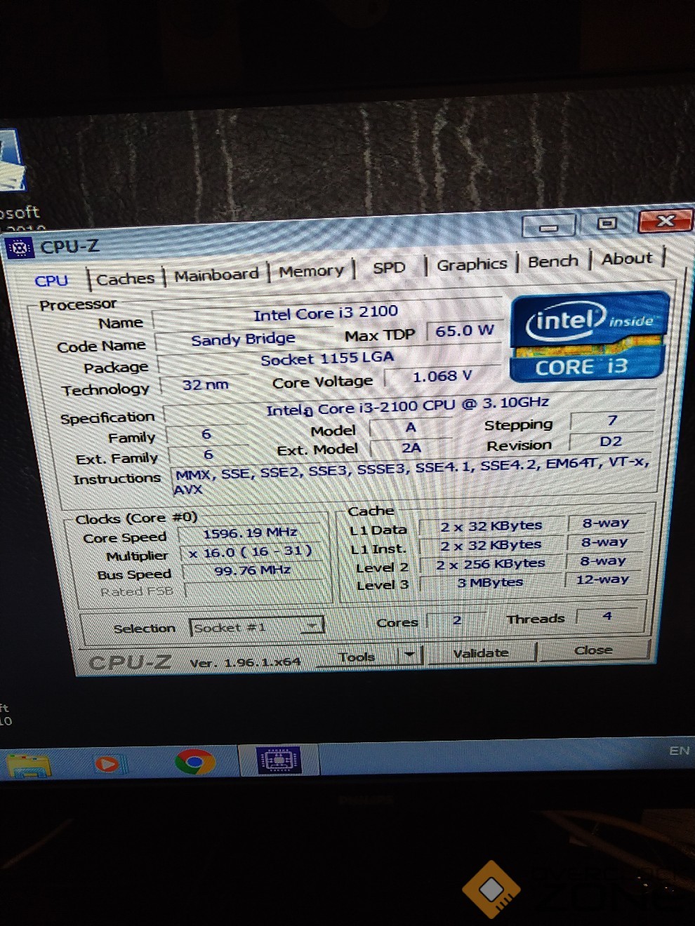Click the Core Speed 1596.19 MHz value
The width and height of the screenshot is (695, 926).
pyautogui.click(x=251, y=533)
